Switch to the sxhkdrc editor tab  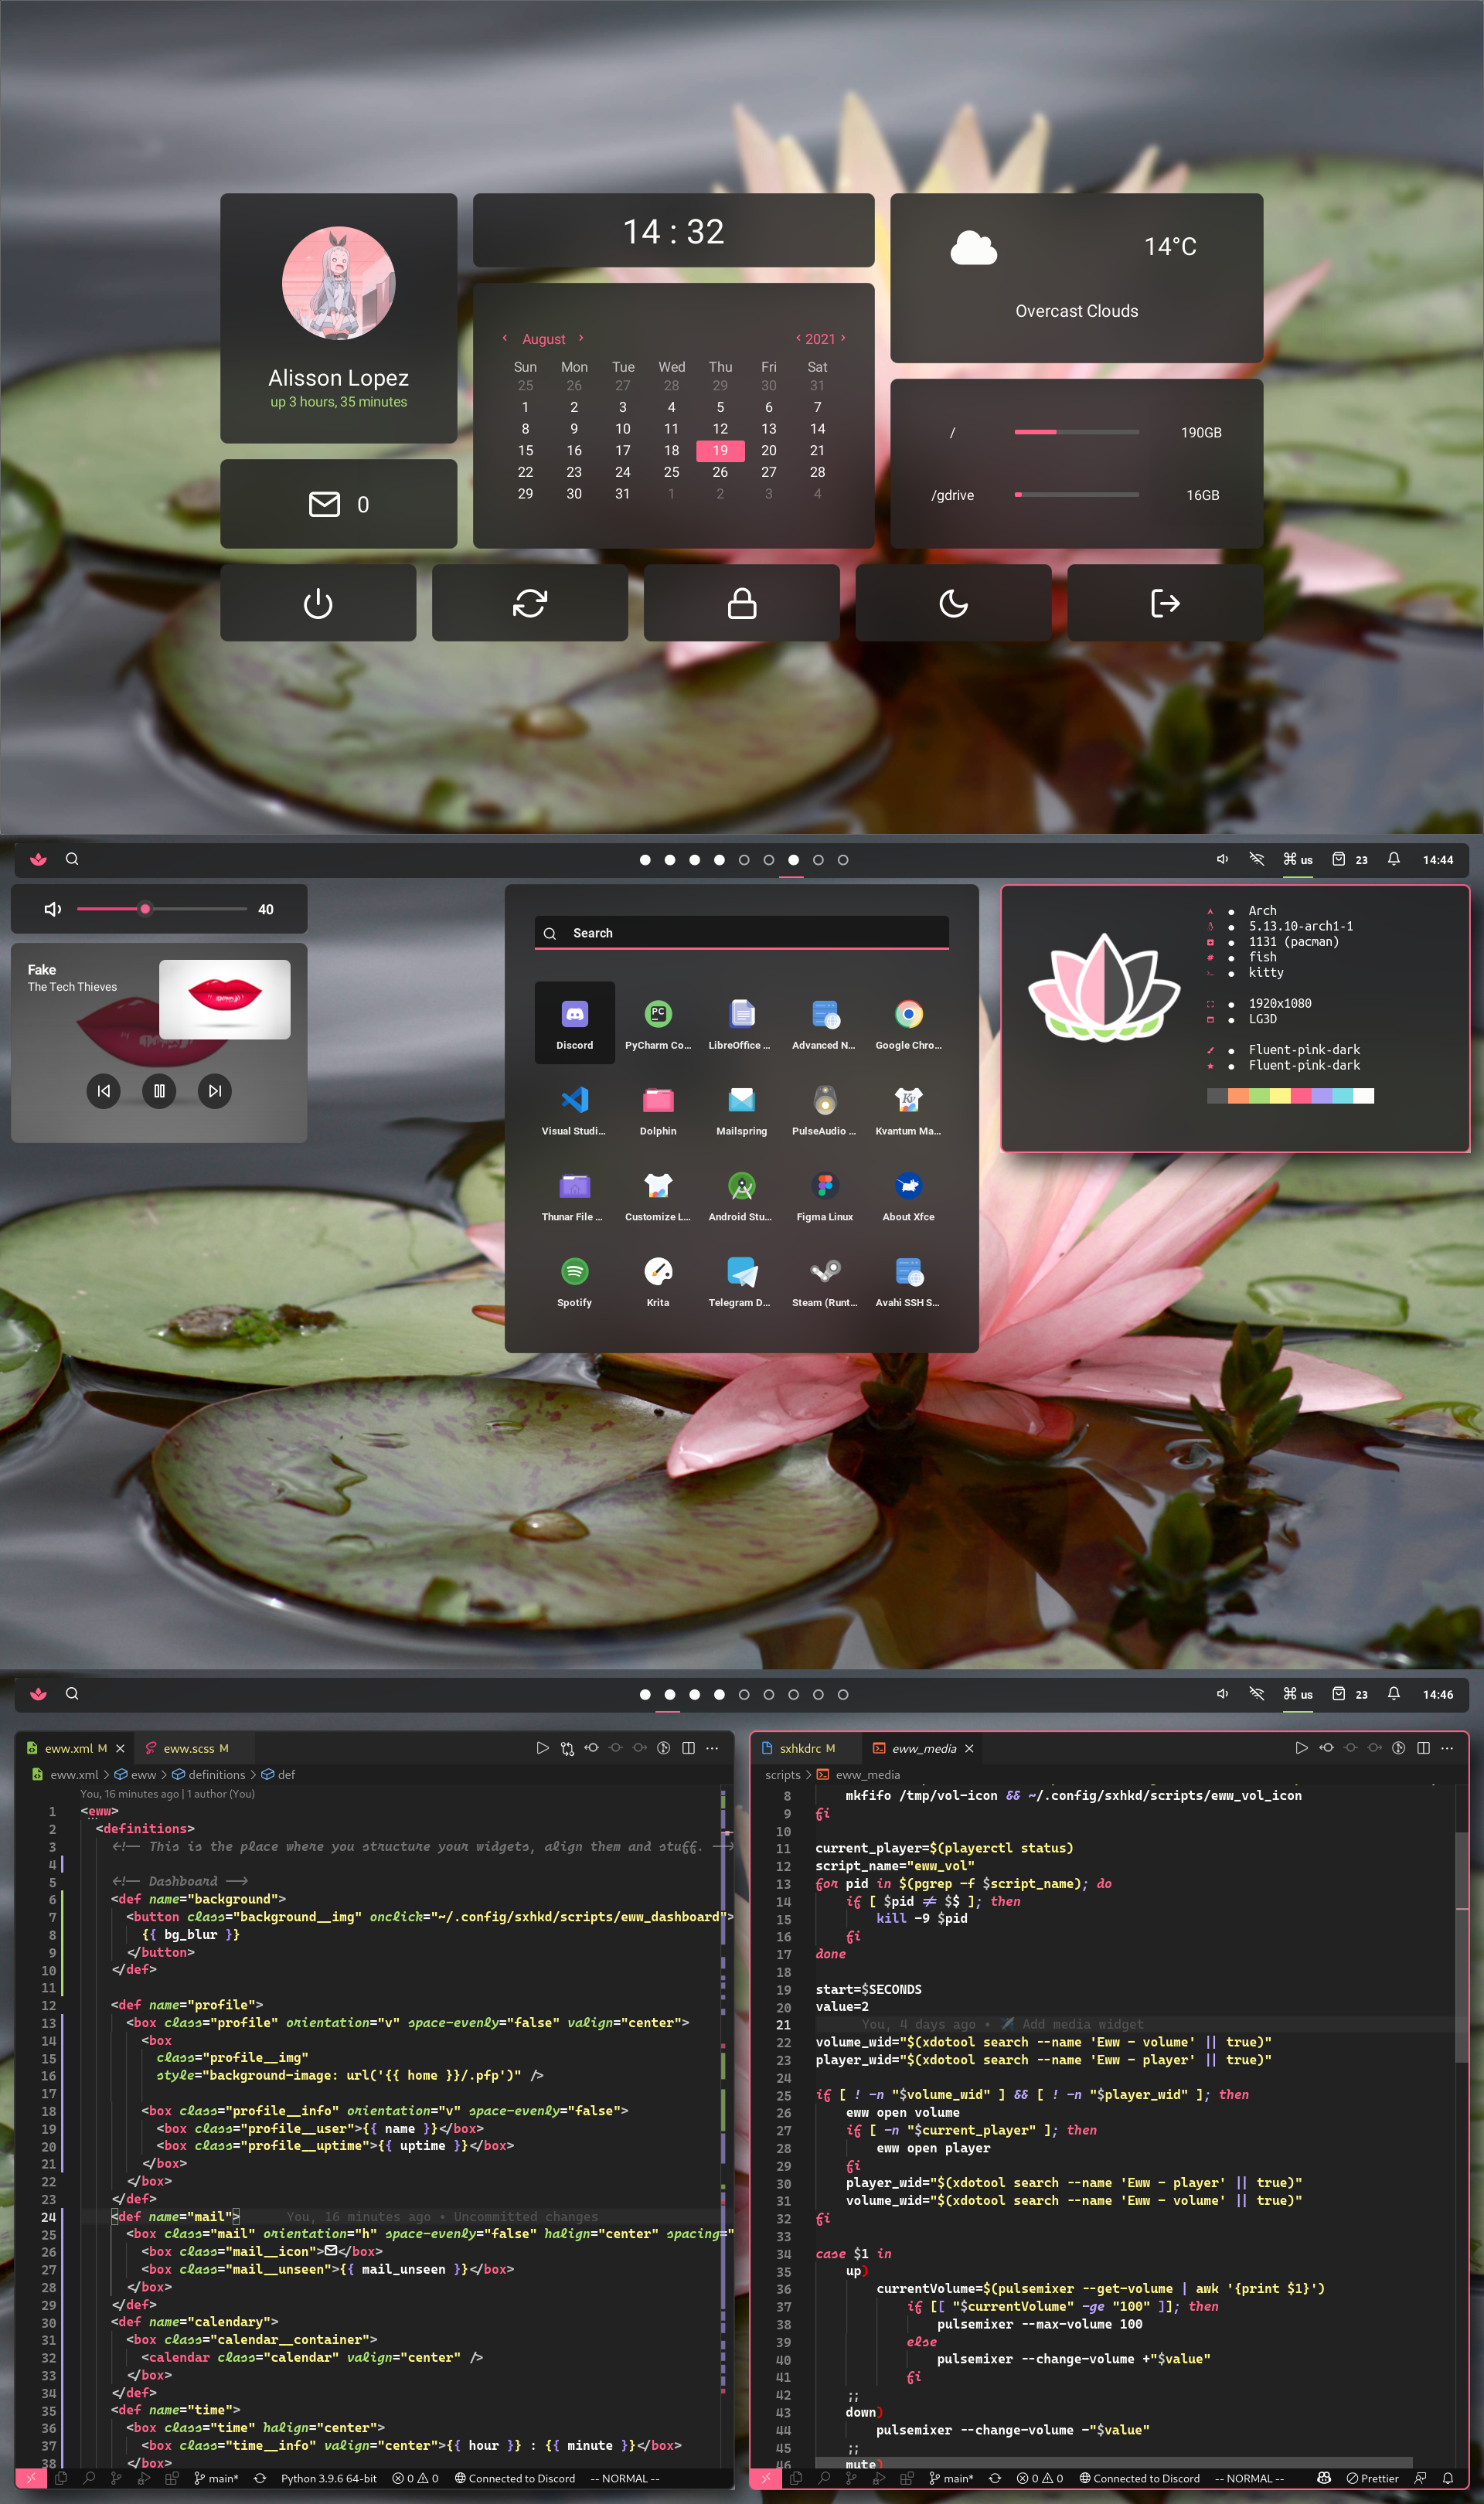(799, 1748)
